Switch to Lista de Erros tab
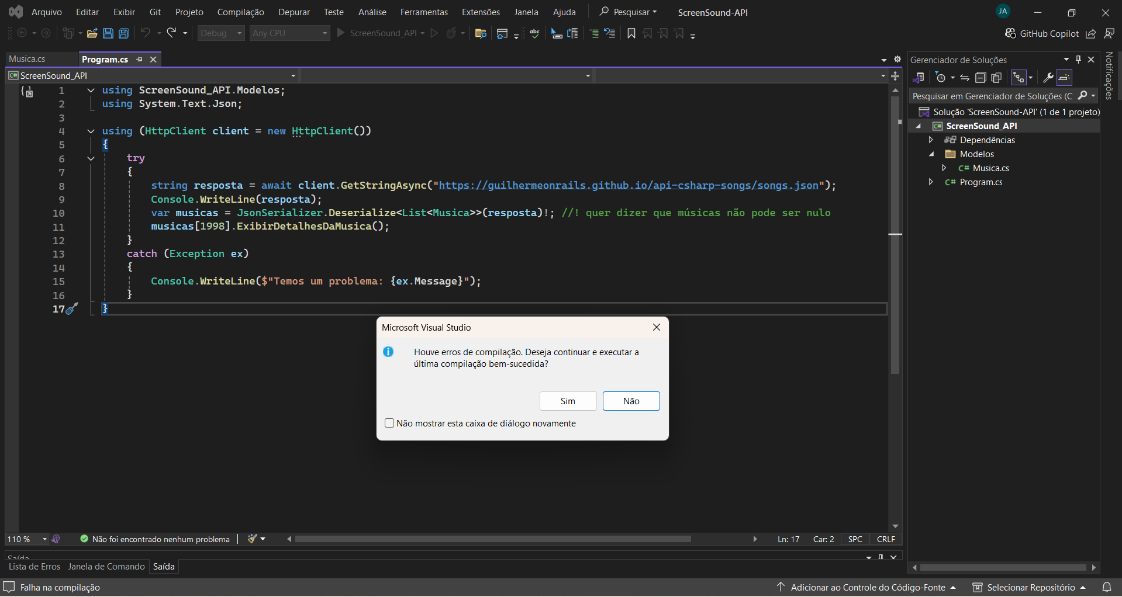Viewport: 1122px width, 597px height. tap(34, 567)
